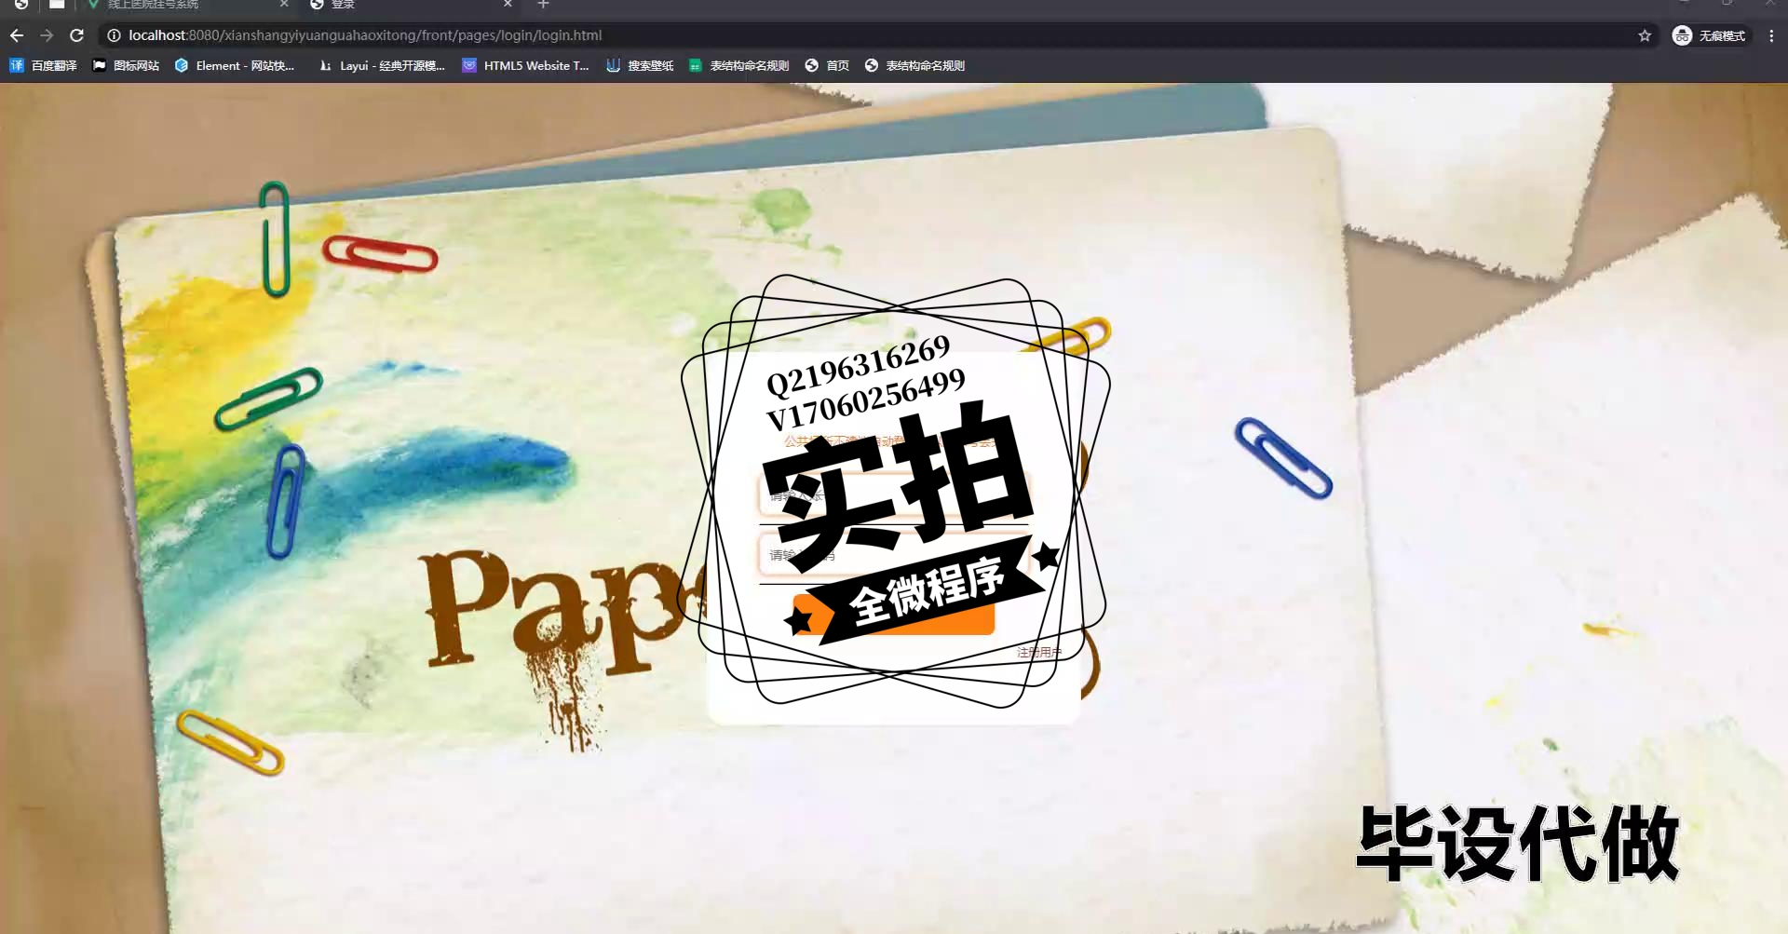Open the 首页 bookmark
This screenshot has height=934, width=1788.
coord(827,65)
